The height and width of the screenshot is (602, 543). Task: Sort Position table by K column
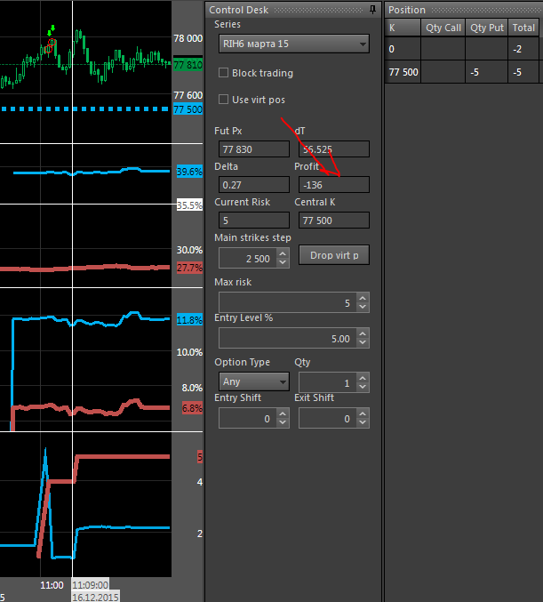pos(403,28)
